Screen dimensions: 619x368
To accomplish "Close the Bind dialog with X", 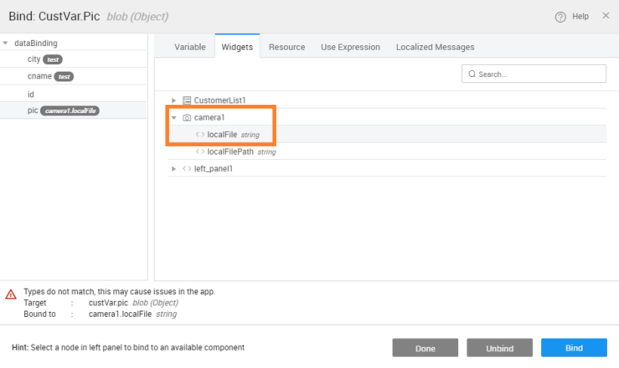I will point(605,16).
